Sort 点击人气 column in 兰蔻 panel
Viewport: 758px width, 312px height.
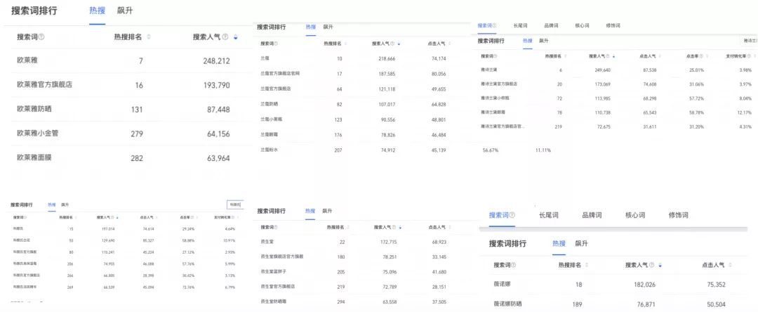coord(450,44)
